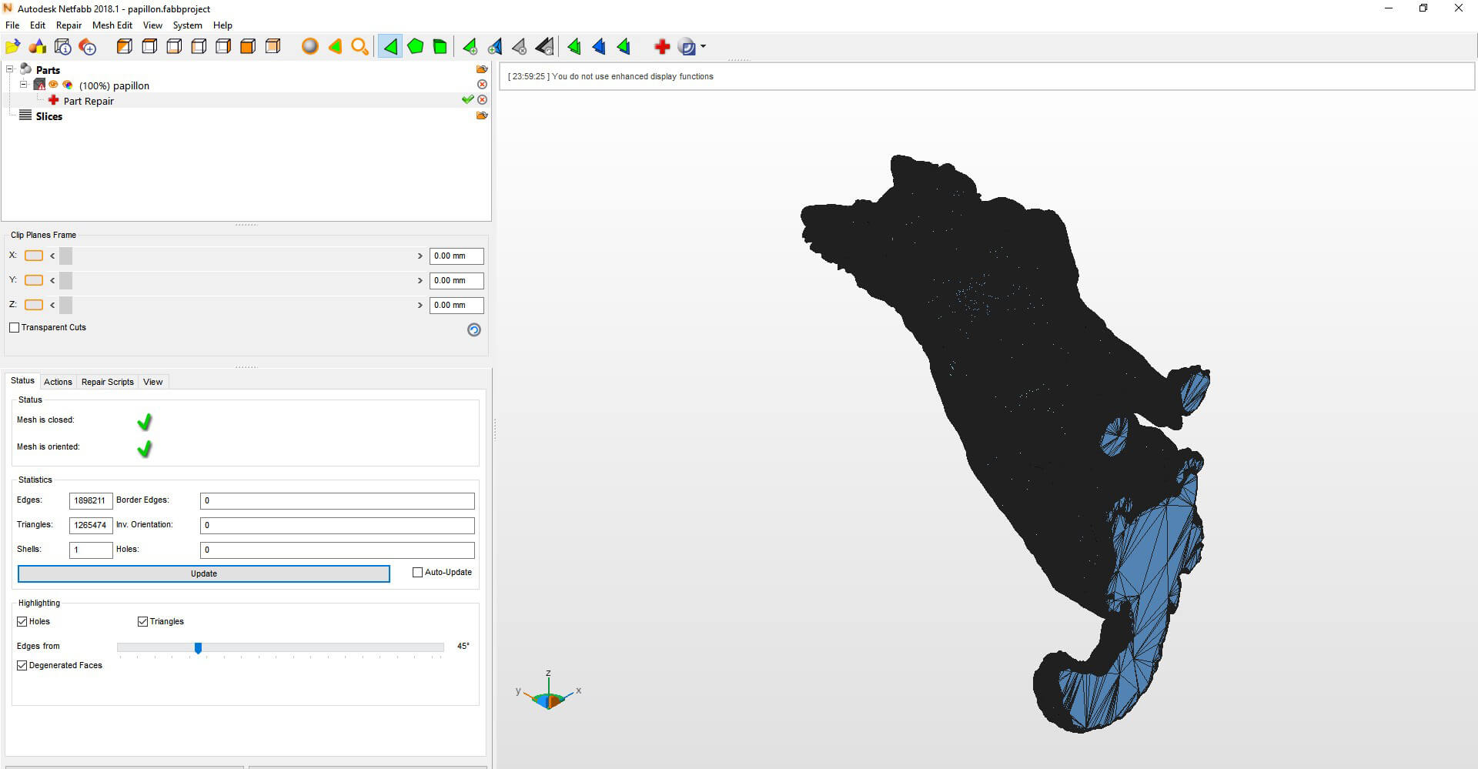The width and height of the screenshot is (1478, 769).
Task: Enable the Auto-Update checkbox
Action: click(x=418, y=573)
